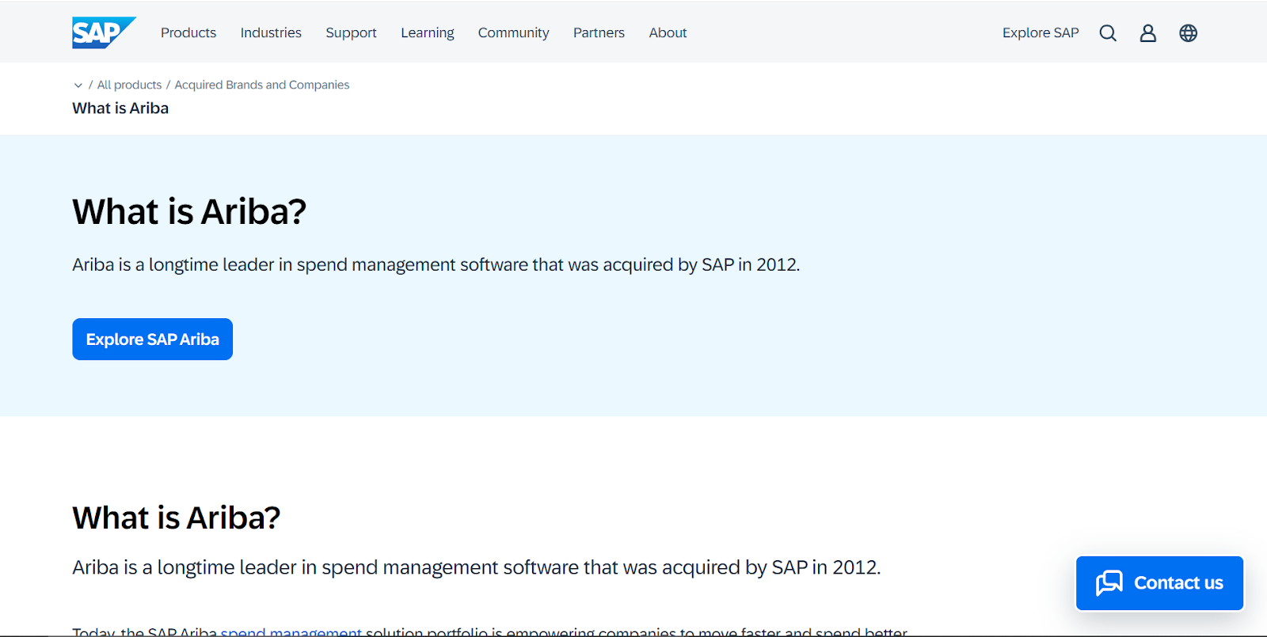Click the SAP logo

point(103,32)
